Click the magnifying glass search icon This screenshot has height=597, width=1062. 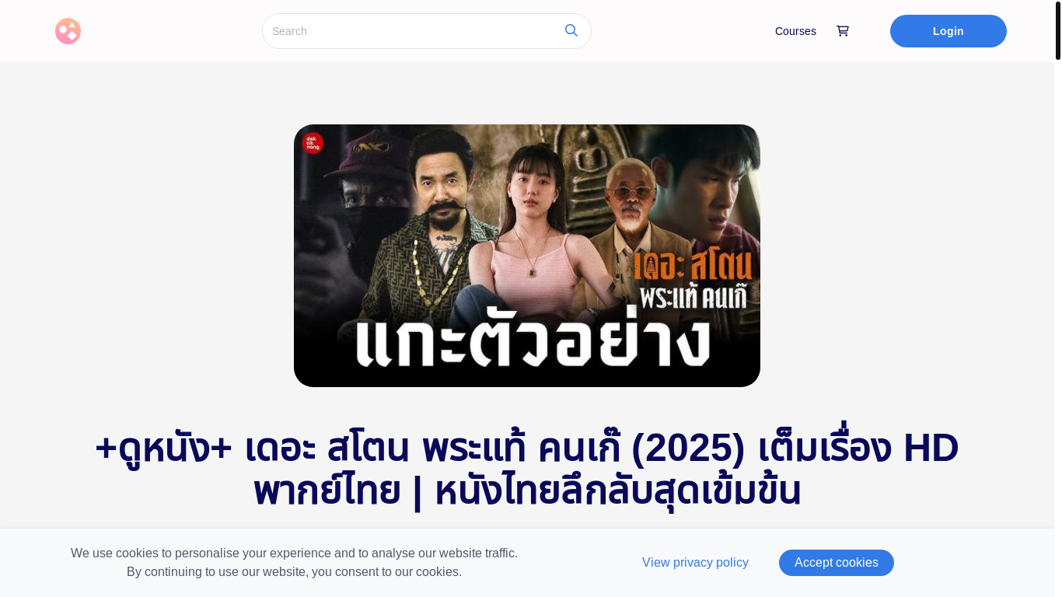point(571,30)
